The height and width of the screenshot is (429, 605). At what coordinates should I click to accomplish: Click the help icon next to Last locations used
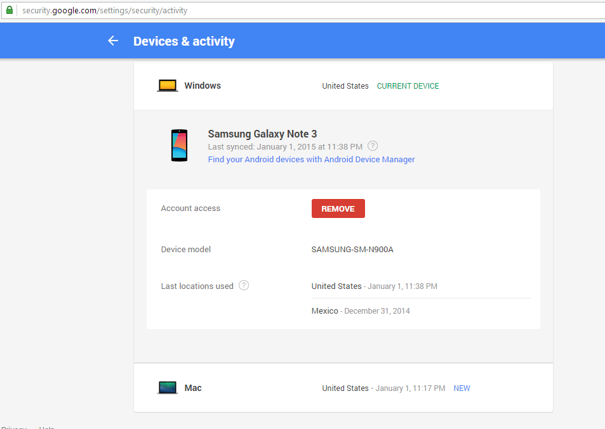pyautogui.click(x=244, y=285)
